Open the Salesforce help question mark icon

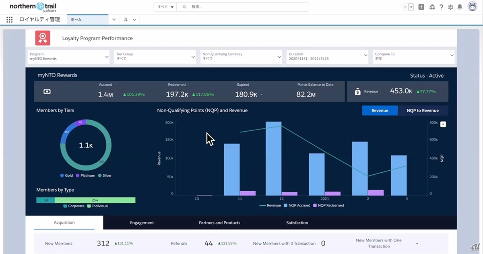(442, 7)
